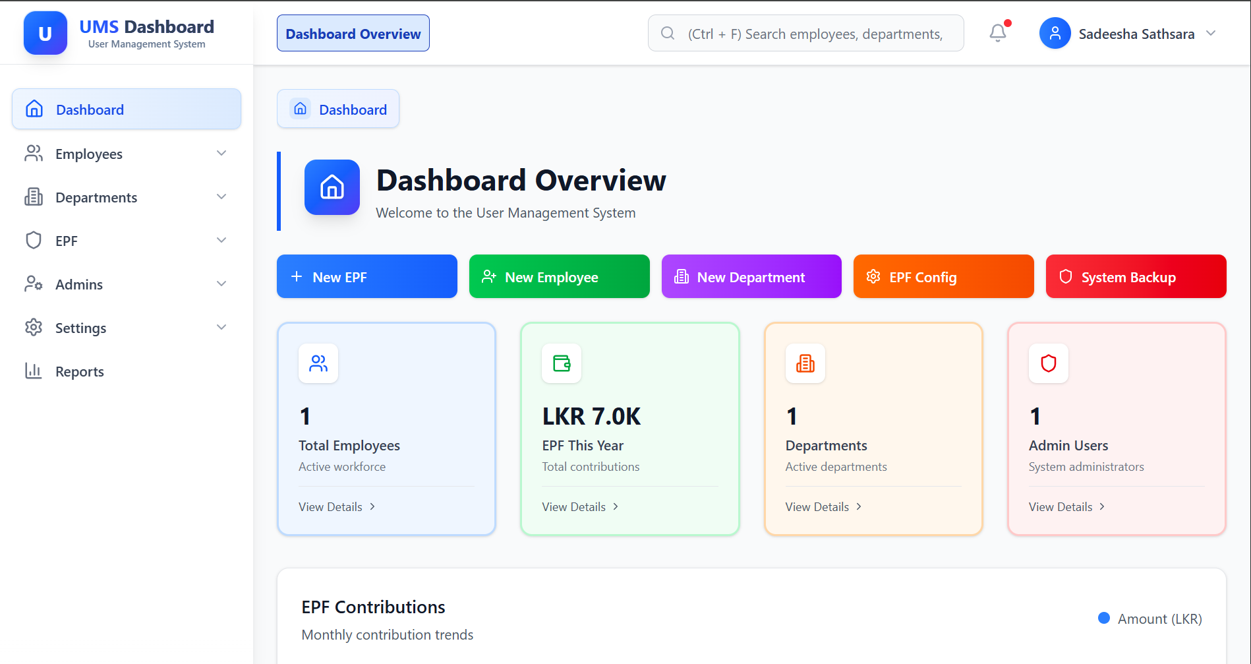Viewport: 1251px width, 664px height.
Task: Click the user avatar icon
Action: click(1055, 33)
